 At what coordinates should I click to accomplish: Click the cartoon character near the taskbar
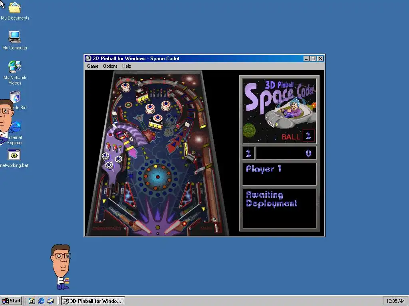[61, 267]
